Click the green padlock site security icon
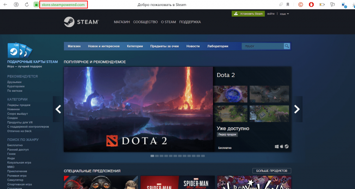Image resolution: width=355 pixels, height=189 pixels. [x=36, y=5]
